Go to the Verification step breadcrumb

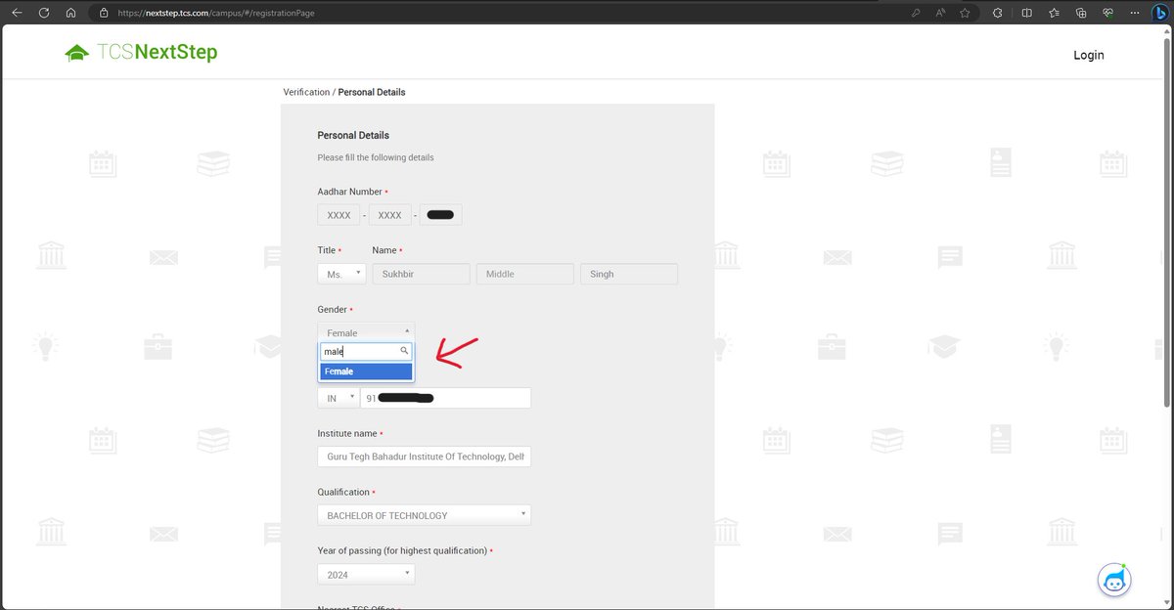306,91
